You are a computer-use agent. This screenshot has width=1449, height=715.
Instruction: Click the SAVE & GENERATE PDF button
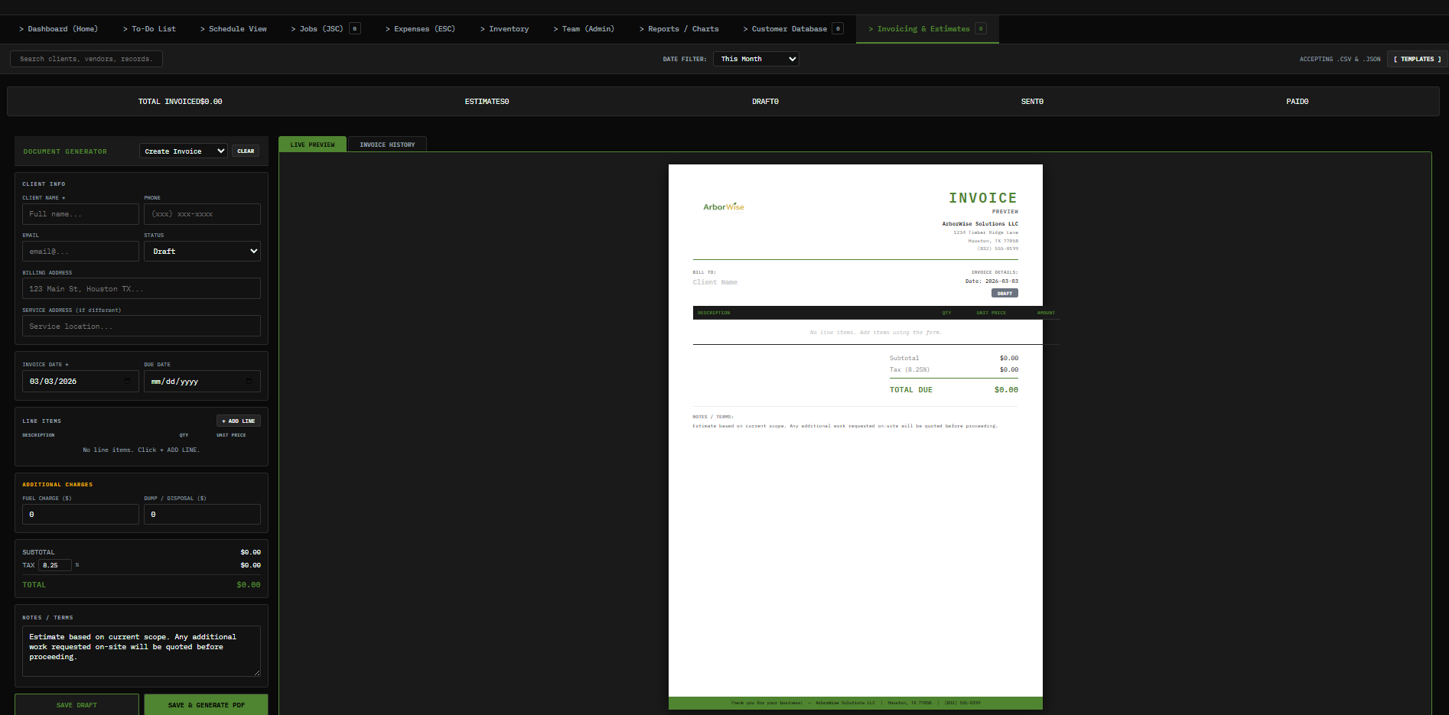point(206,704)
